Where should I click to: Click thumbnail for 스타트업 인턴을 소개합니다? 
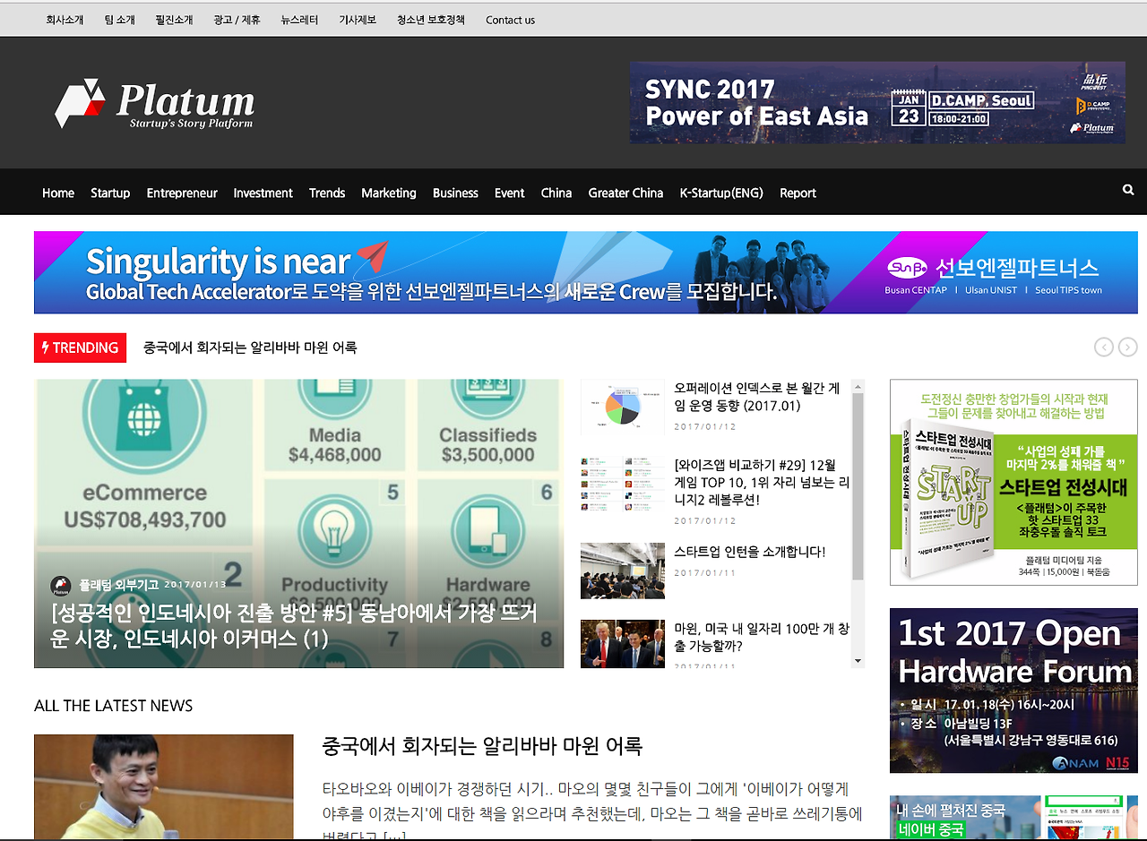(x=623, y=571)
